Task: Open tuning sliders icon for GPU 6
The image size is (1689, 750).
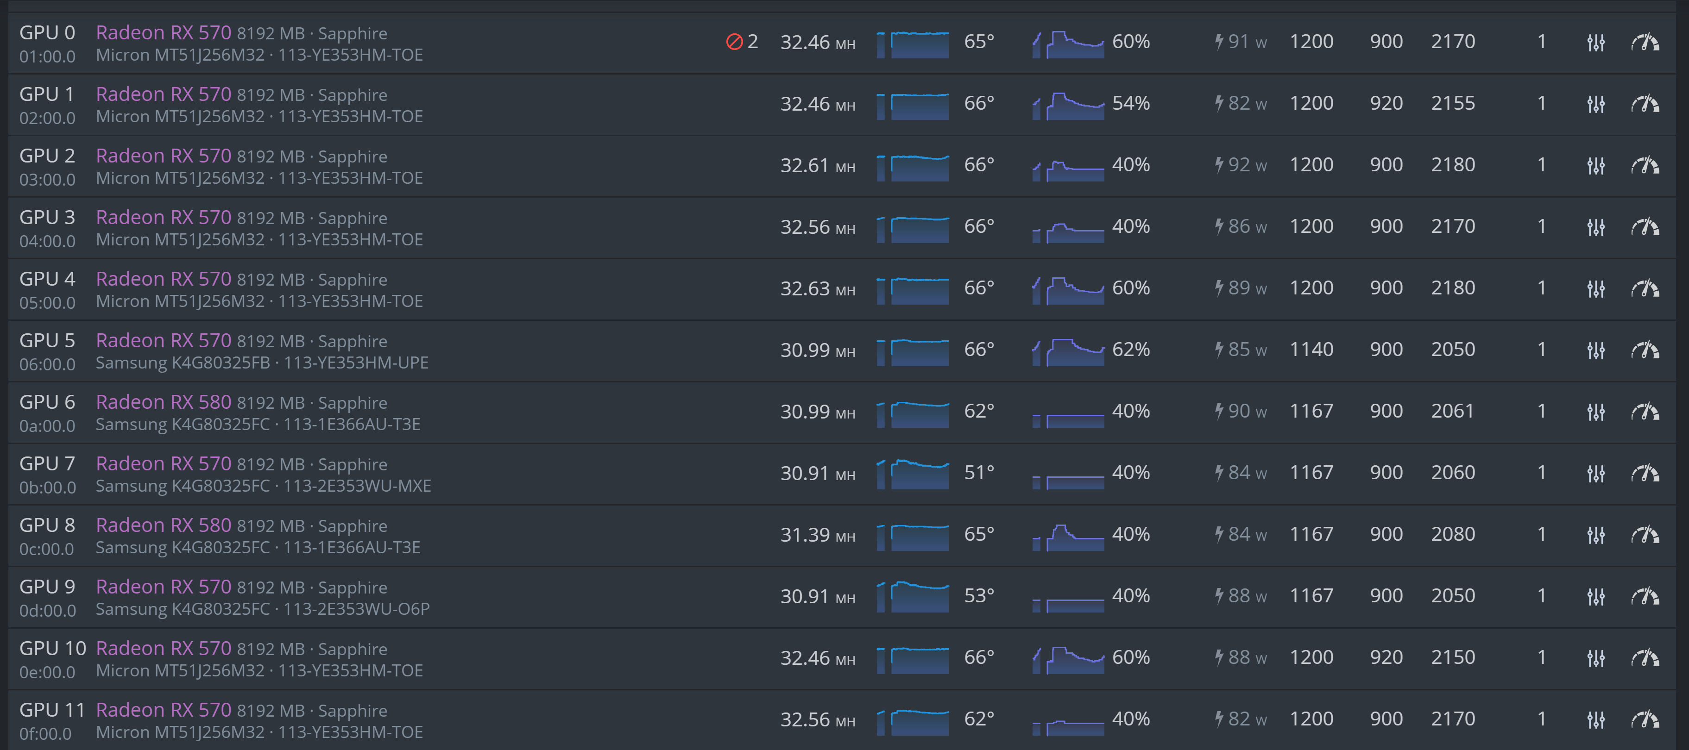Action: pyautogui.click(x=1595, y=412)
